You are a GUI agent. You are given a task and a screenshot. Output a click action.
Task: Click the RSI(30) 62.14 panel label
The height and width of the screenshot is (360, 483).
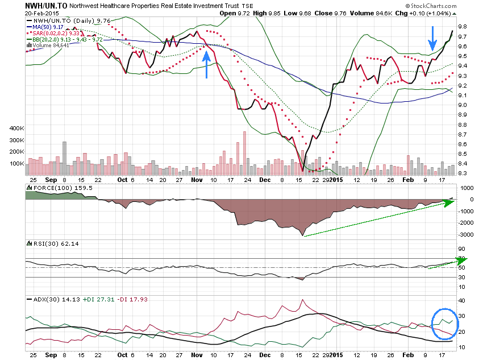pyautogui.click(x=56, y=243)
